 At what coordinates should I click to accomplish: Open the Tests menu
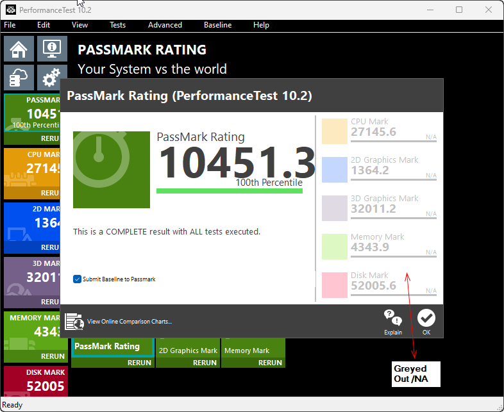[117, 25]
